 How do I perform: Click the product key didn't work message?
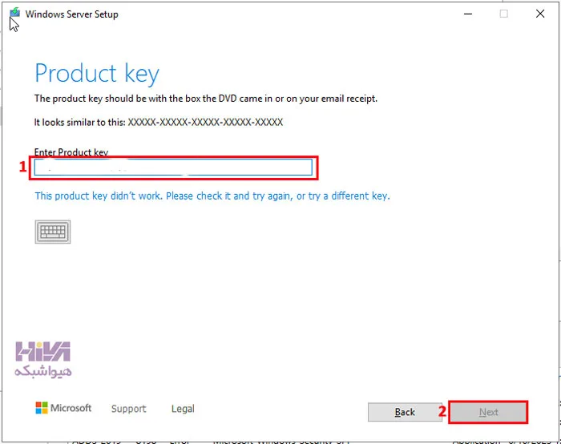tap(212, 196)
